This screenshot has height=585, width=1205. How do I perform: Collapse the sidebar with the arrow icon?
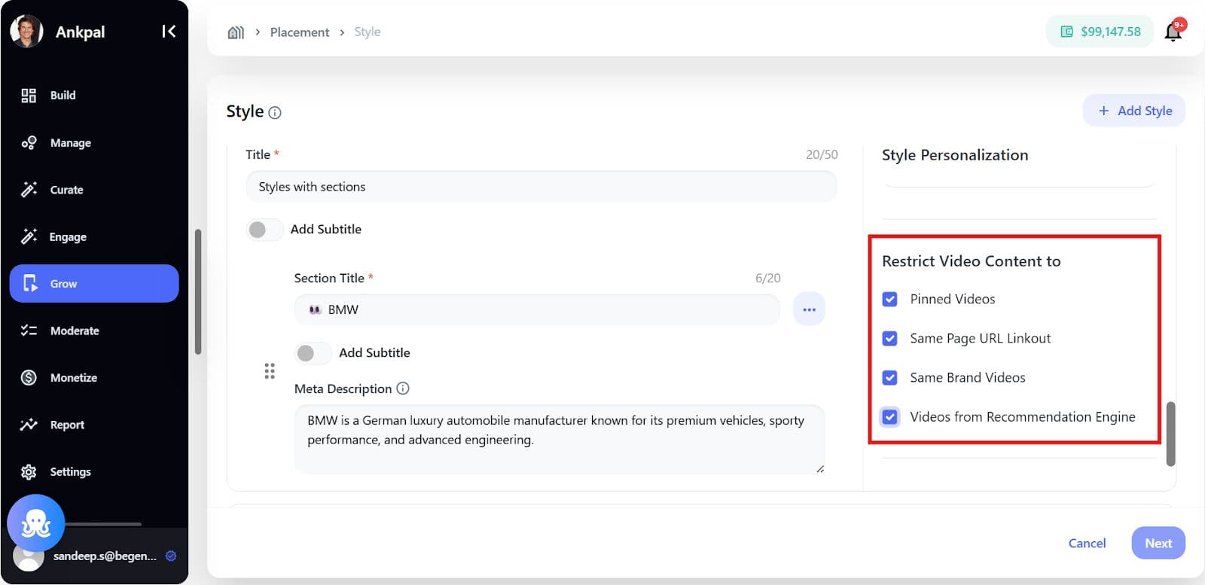click(x=169, y=32)
